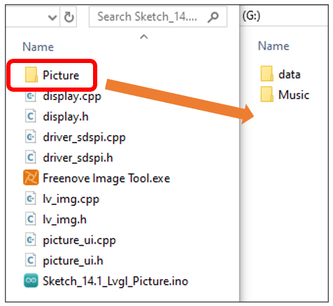This screenshot has width=333, height=306.
Task: Sort G: drive pane by Name column
Action: point(274,46)
